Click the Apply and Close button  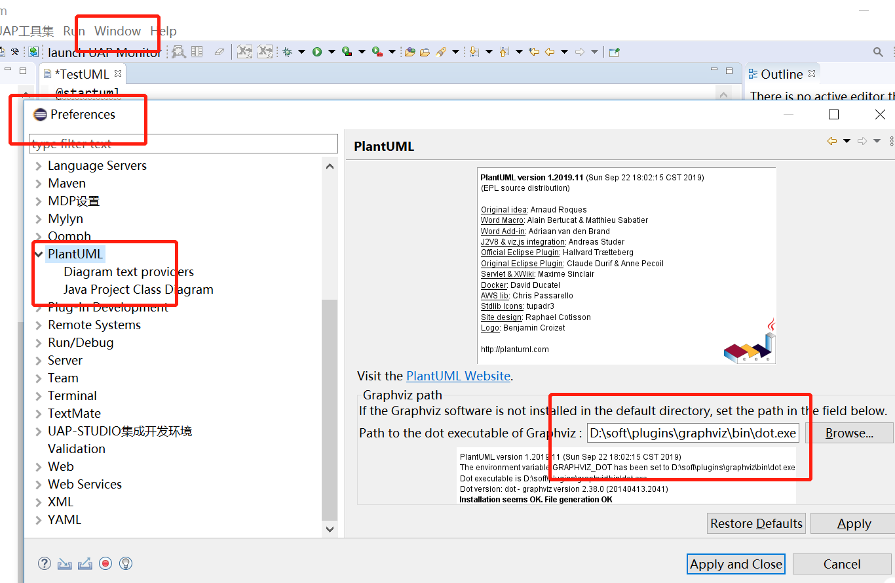[735, 563]
